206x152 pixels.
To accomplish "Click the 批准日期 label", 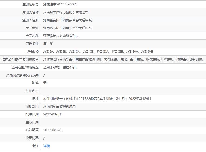I will [x=32, y=114].
